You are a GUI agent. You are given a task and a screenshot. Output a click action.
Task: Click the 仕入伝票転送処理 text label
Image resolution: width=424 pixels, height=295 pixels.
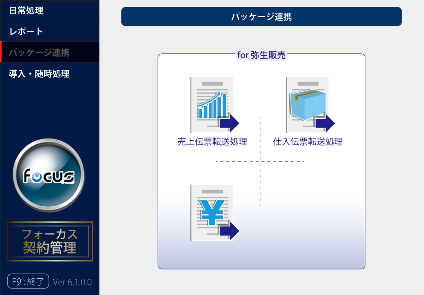tap(308, 142)
